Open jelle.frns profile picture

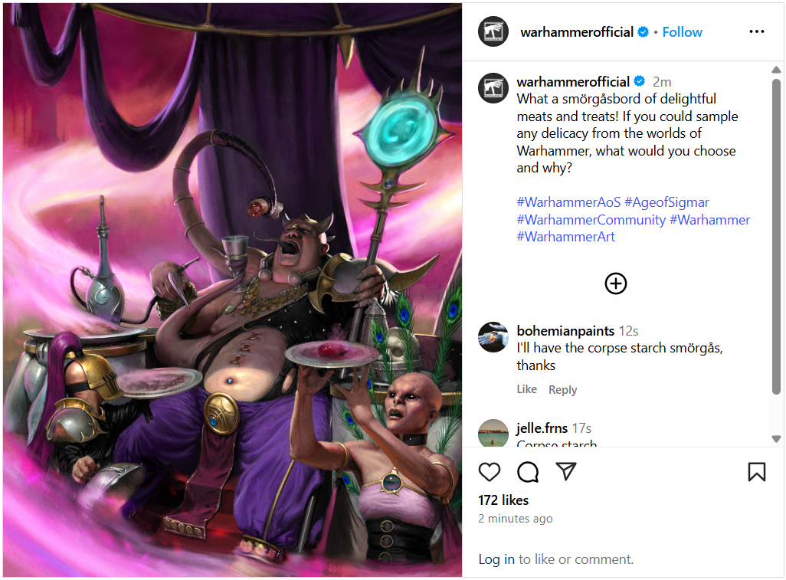(x=493, y=433)
